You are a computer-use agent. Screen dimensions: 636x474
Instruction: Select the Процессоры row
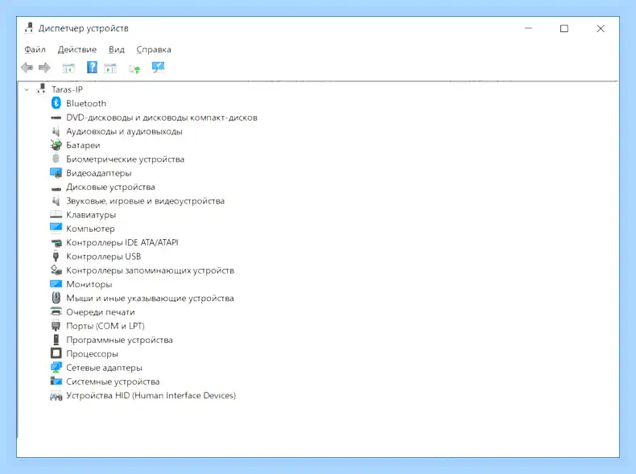coord(92,354)
